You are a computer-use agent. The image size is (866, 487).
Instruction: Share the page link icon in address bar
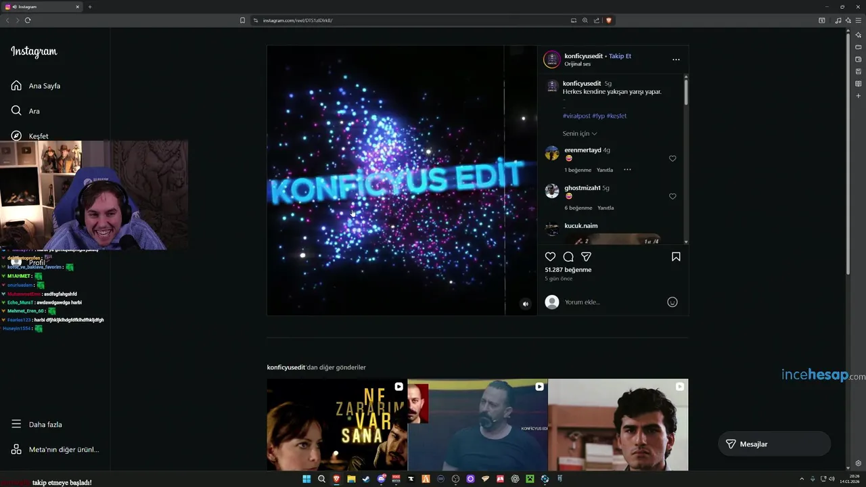597,20
